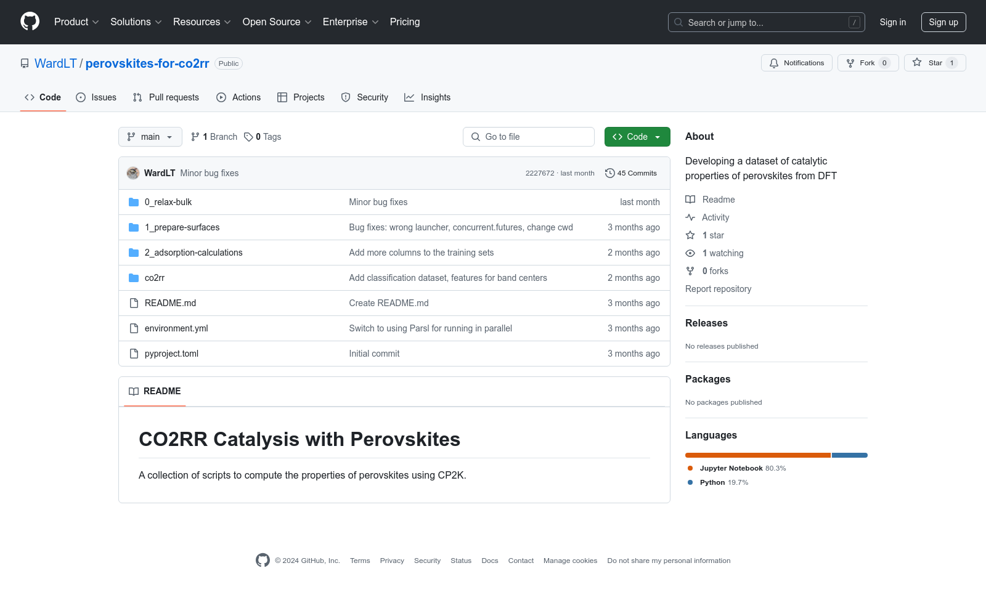This screenshot has height=616, width=986.
Task: Click the Notifications bell button
Action: coord(797,63)
